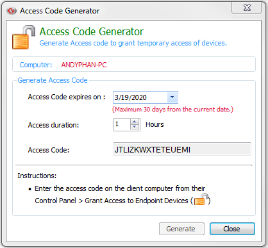
Task: Click the small padlock icon in instructions
Action: [201, 199]
